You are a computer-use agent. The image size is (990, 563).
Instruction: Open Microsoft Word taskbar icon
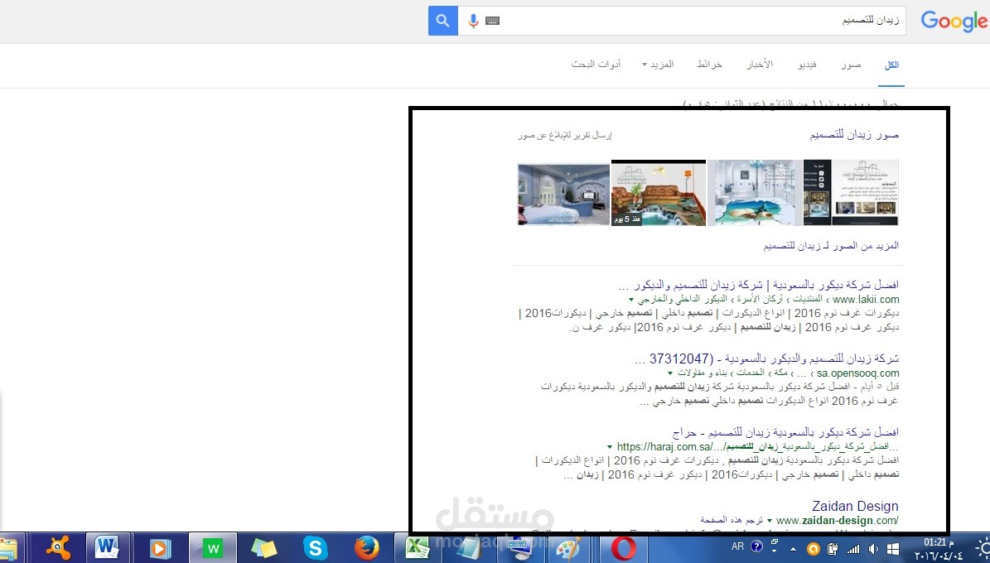pos(108,547)
